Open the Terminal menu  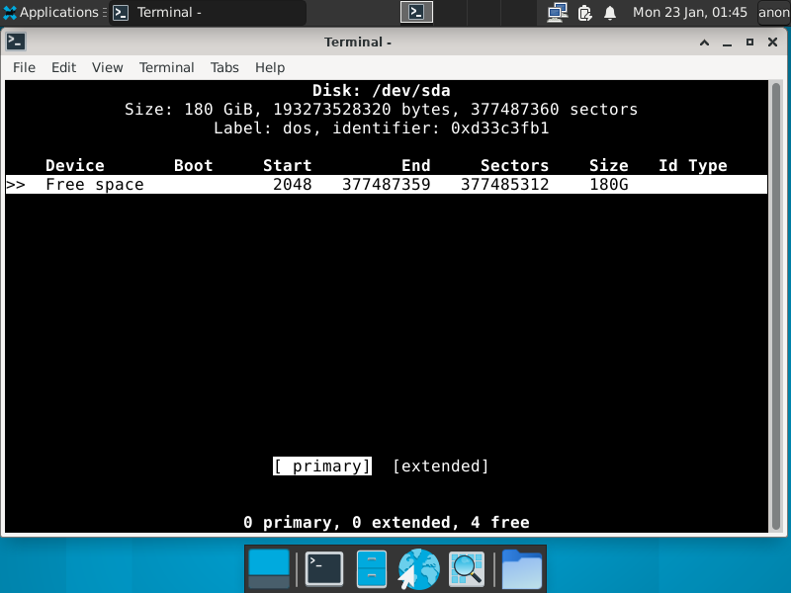[x=166, y=67]
